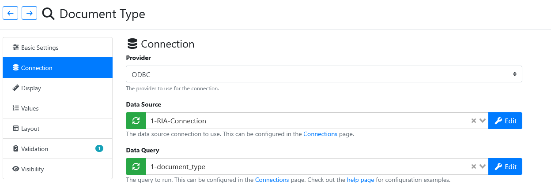Refresh the Data Query list

136,166
